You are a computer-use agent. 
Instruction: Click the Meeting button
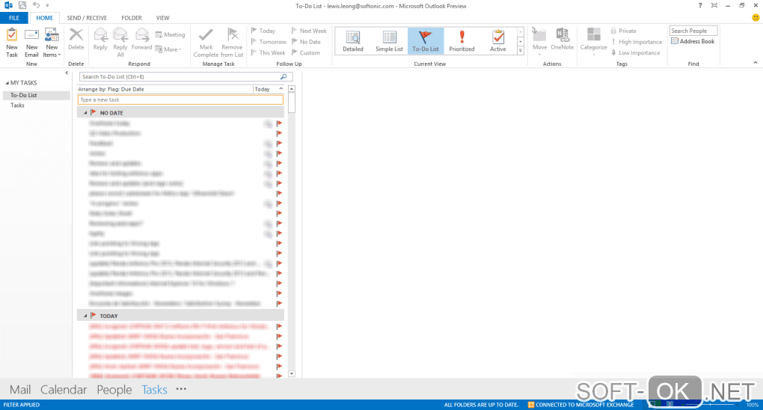pyautogui.click(x=171, y=34)
